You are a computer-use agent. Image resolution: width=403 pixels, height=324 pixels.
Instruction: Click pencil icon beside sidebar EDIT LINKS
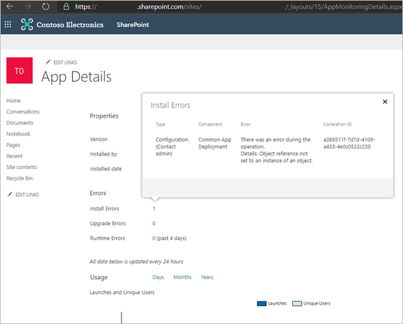(x=10, y=194)
